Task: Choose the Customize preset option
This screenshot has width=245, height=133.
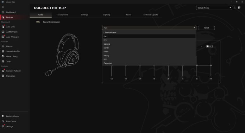Action: 149,63
